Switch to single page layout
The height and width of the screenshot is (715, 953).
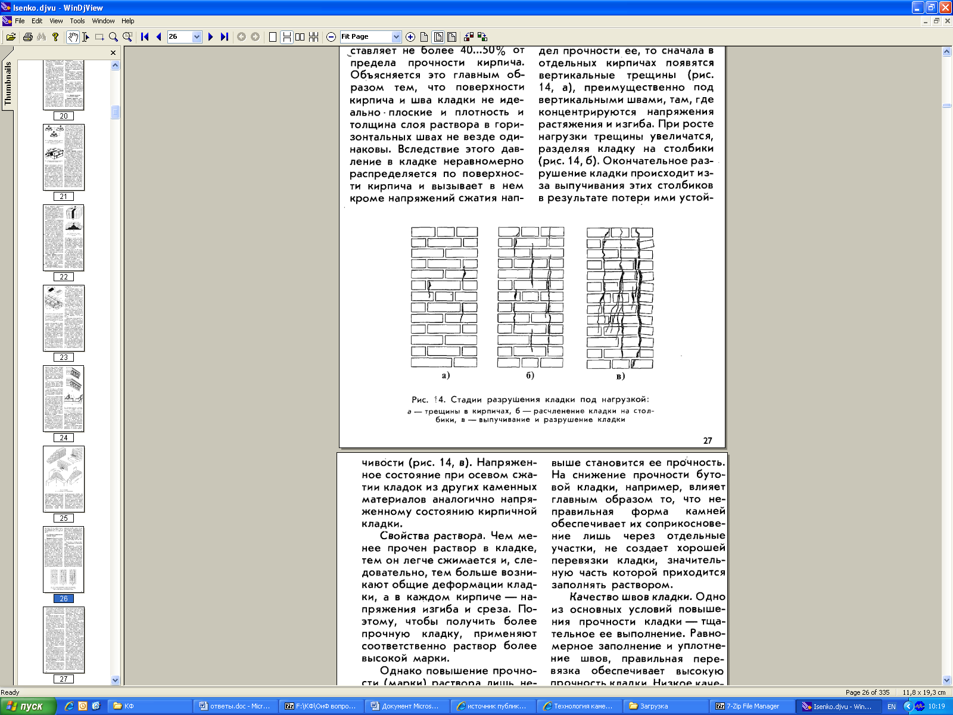(273, 37)
